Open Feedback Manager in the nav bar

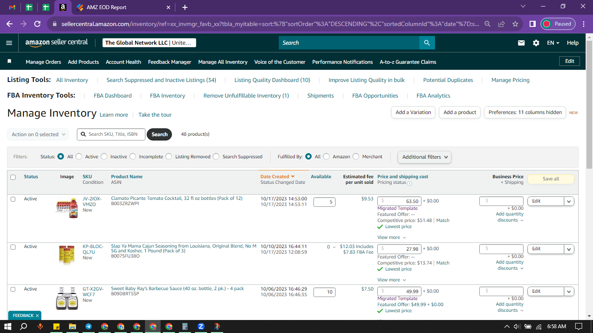[x=170, y=62]
